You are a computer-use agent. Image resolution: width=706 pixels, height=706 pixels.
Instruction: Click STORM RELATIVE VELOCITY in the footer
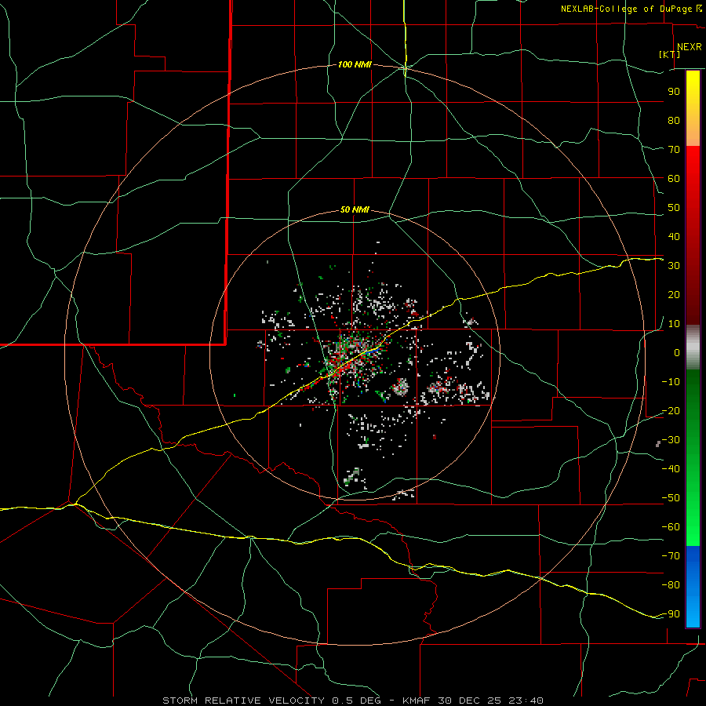tap(243, 701)
